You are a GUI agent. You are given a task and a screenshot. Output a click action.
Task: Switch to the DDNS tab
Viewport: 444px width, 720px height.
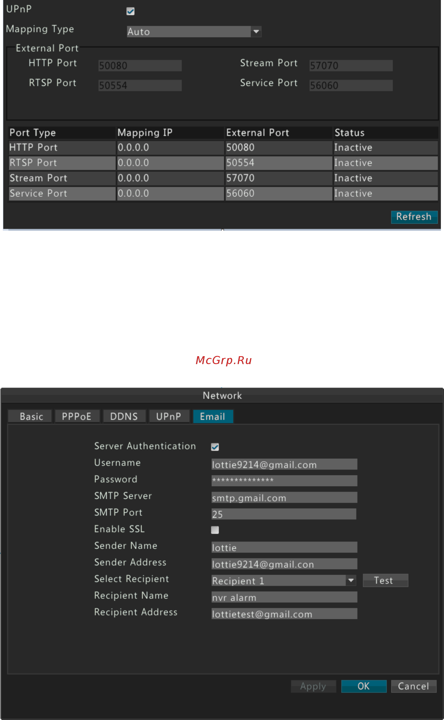(124, 416)
